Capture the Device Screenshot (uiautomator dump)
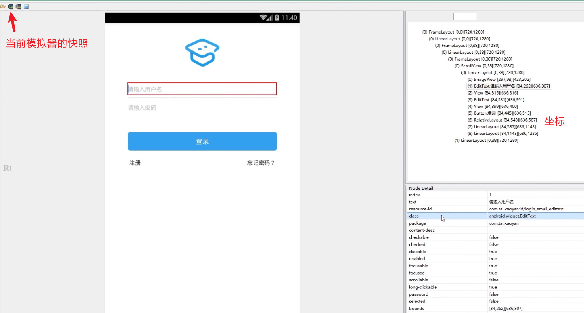 [11, 6]
